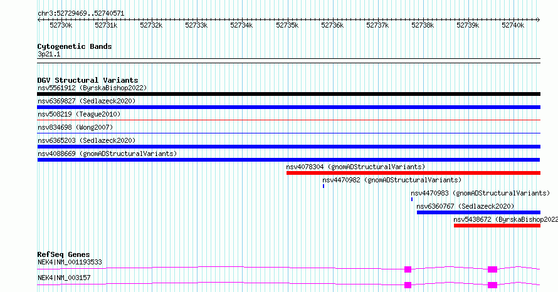Click the chr3:52729469..52740571 coordinates label
Image resolution: width=558 pixels, height=292 pixels.
pos(81,14)
